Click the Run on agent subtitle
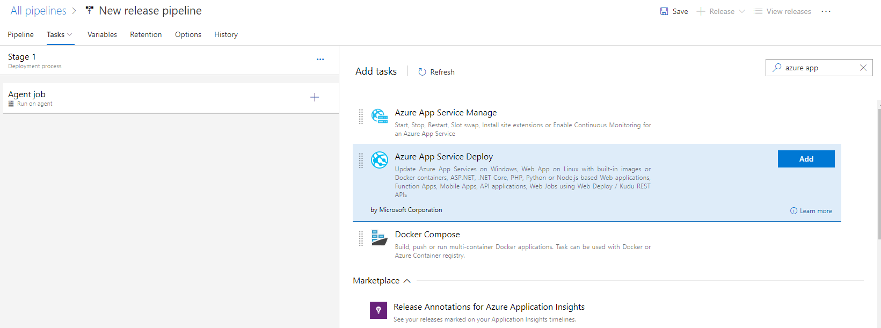The image size is (881, 328). (35, 104)
